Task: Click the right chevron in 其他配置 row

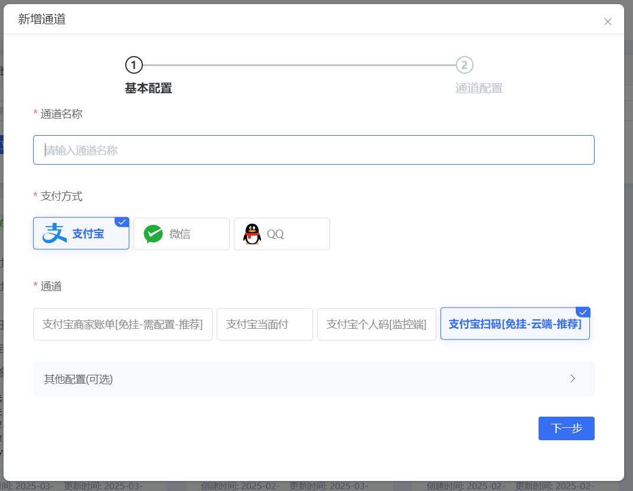Action: (x=572, y=379)
